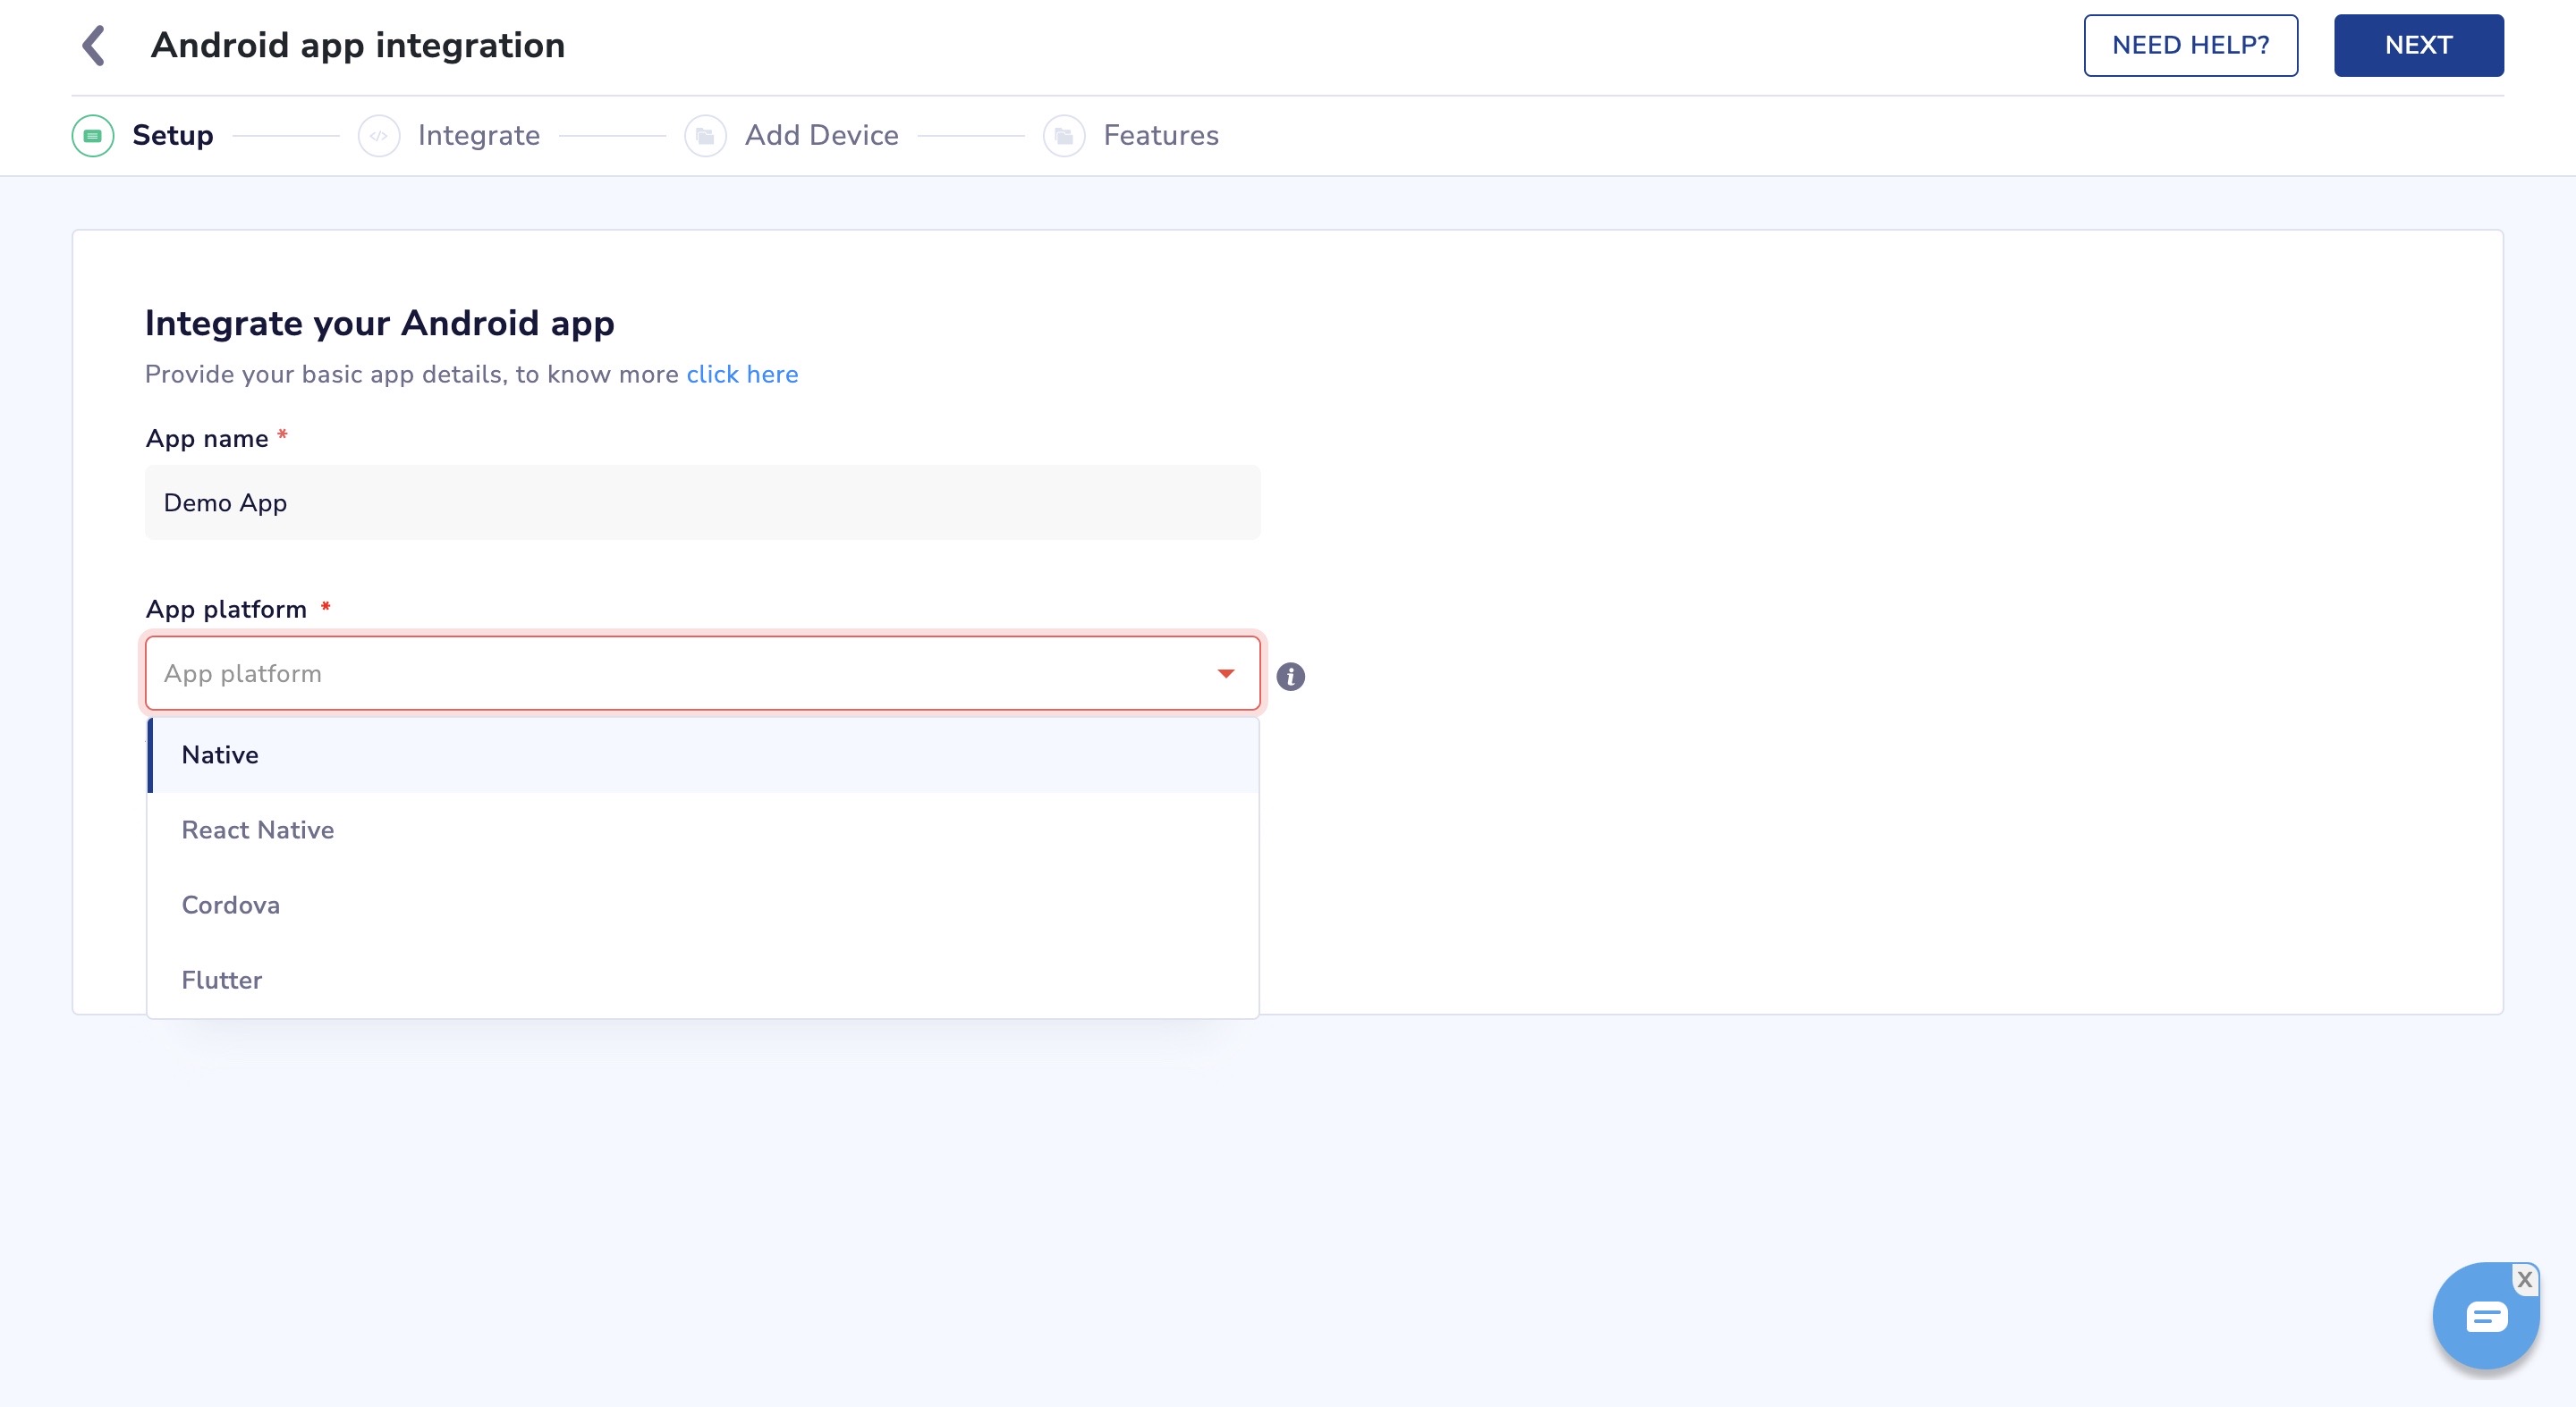Viewport: 2576px width, 1407px height.
Task: Click the Integrate step code icon
Action: pyautogui.click(x=379, y=136)
